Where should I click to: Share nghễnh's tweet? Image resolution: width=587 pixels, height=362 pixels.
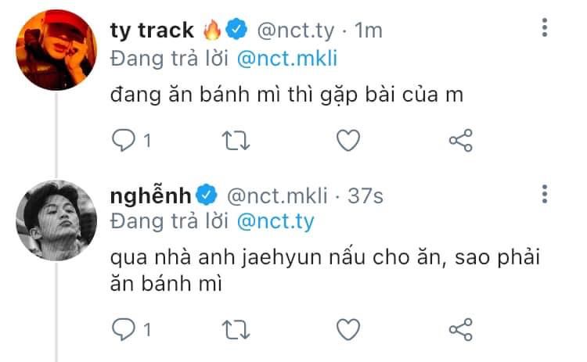[x=460, y=328]
